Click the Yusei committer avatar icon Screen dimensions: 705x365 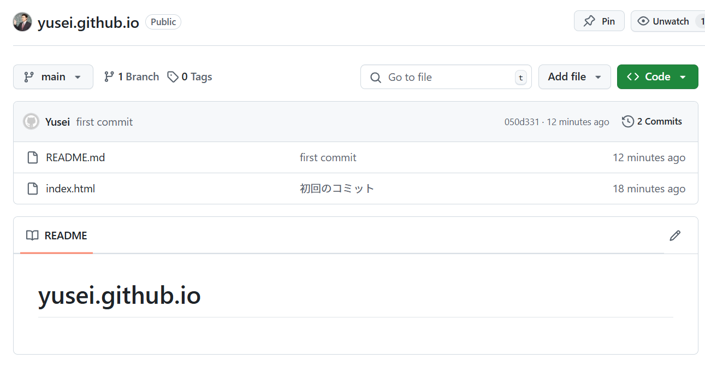[31, 121]
